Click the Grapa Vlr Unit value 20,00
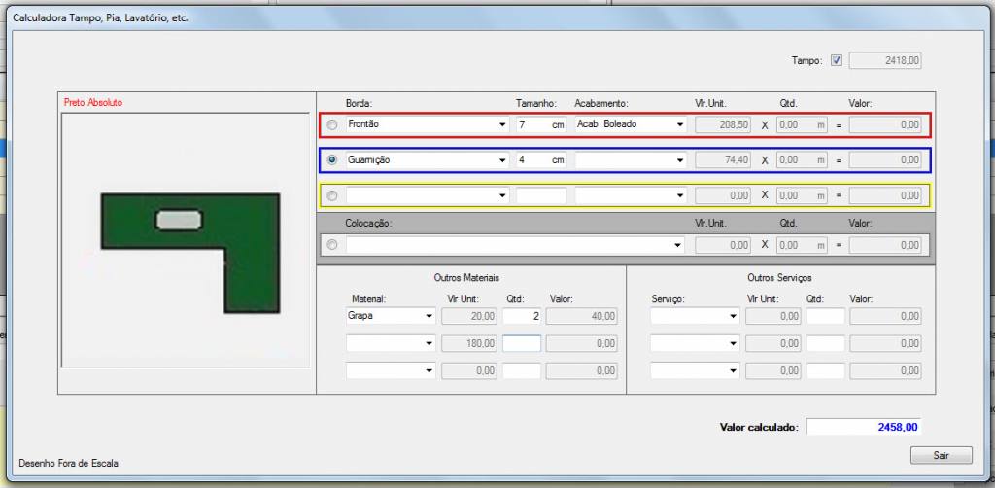The height and width of the screenshot is (488, 995). pyautogui.click(x=469, y=316)
